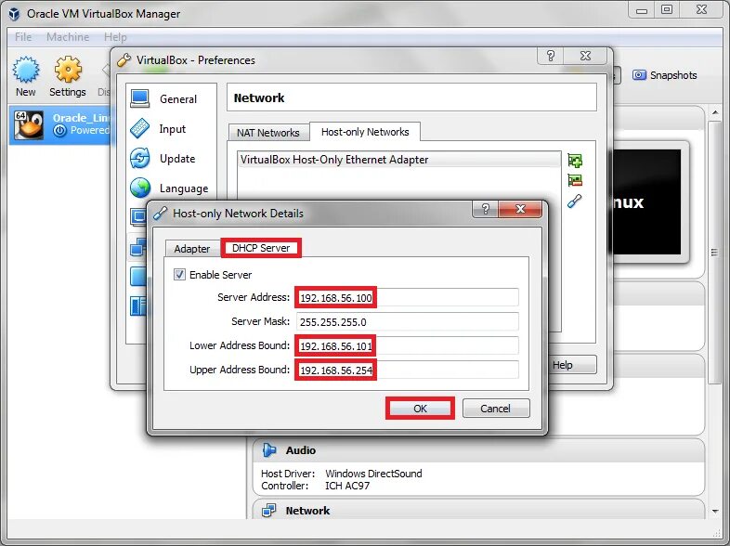Switch to the Adapter tab
The width and height of the screenshot is (730, 546).
[x=192, y=249]
